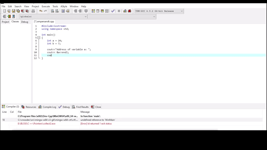Click the Compile & Run icon
The width and height of the screenshot is (267, 150).
pyautogui.click(x=102, y=11)
